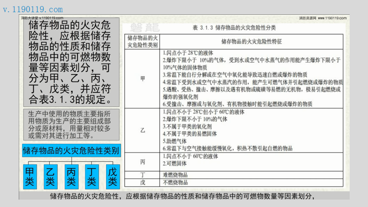Image resolution: width=368 pixels, height=207 pixels.
Task: Click the gray box starting 生产中使用的物质
Action: point(71,125)
